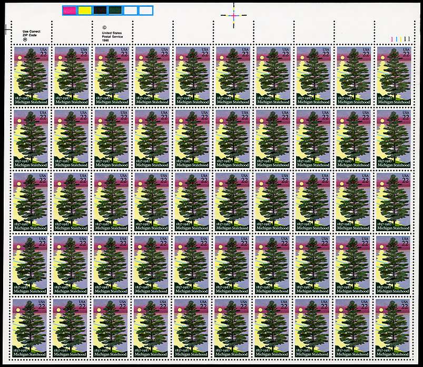Select the third row, fifth column stamp
423x367 pixels.
192,201
